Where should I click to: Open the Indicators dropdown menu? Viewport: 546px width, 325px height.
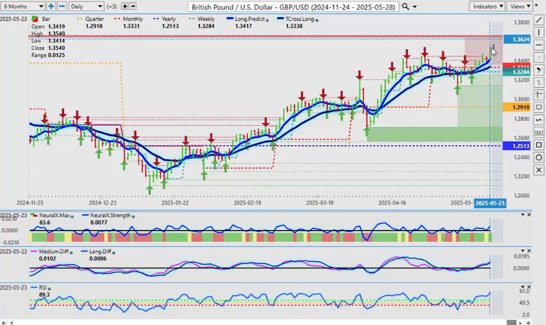pyautogui.click(x=487, y=6)
